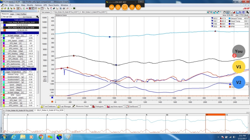
Task: Open the Histogram tab
Action: (x=99, y=106)
